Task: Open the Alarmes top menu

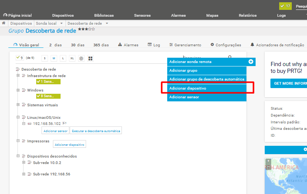Action: [x=178, y=16]
